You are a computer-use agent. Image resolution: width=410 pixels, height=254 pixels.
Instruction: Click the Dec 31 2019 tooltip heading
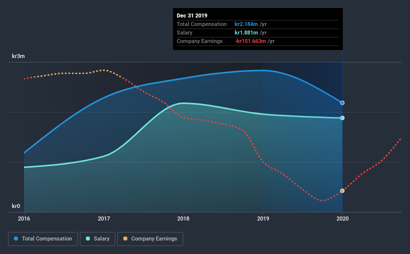192,15
